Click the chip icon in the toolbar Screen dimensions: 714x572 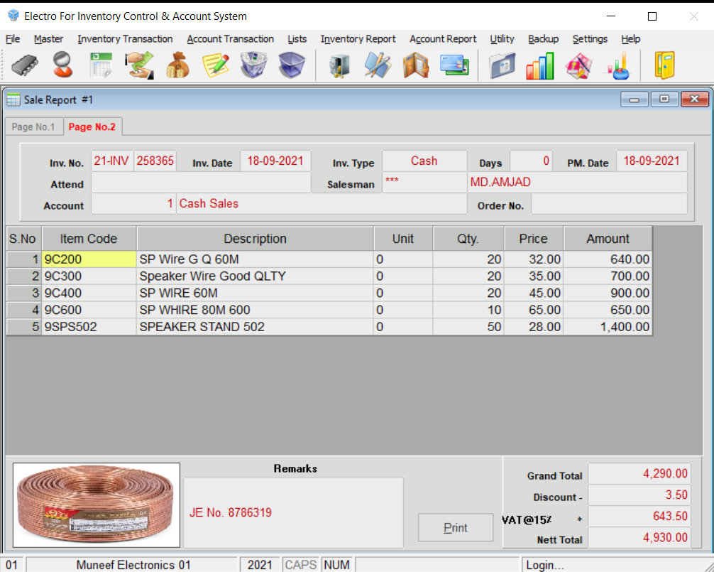(25, 65)
